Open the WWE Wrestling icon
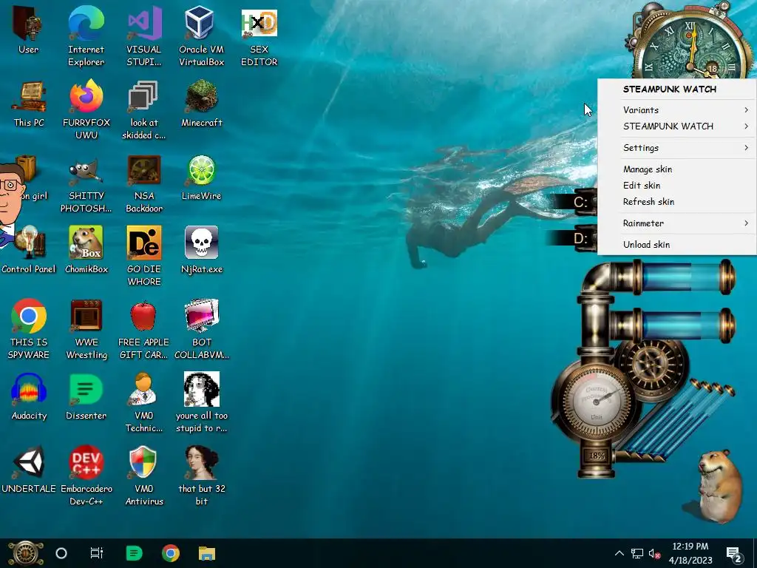This screenshot has height=568, width=757. point(86,317)
